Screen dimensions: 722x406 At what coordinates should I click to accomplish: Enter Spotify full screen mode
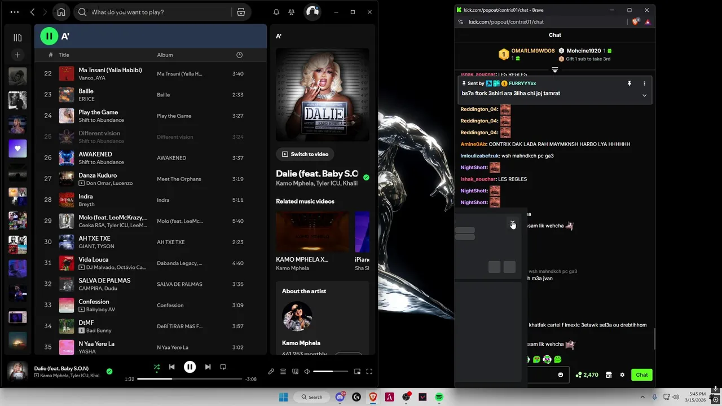pyautogui.click(x=369, y=372)
